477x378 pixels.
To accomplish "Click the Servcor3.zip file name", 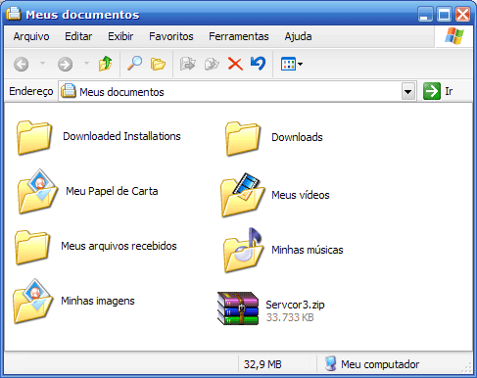I will [295, 305].
